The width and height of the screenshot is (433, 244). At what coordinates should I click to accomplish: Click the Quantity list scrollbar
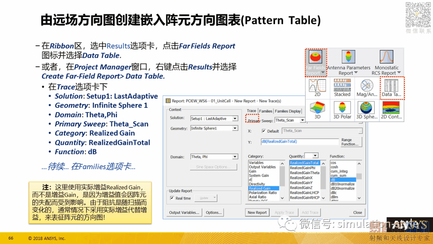pos(324,181)
